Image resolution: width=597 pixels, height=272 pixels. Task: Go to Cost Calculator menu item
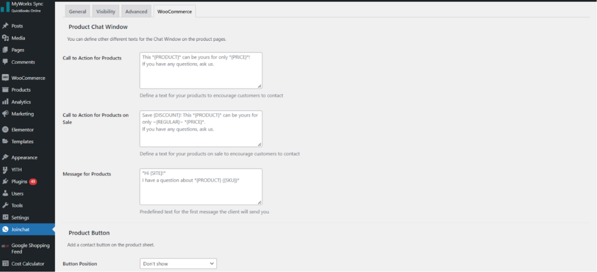(x=27, y=264)
